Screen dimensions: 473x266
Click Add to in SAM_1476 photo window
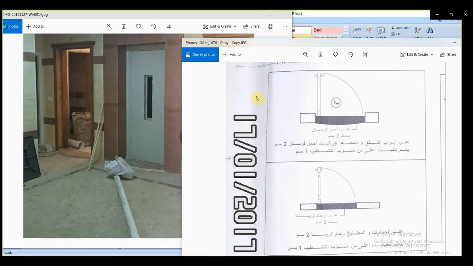click(x=232, y=54)
